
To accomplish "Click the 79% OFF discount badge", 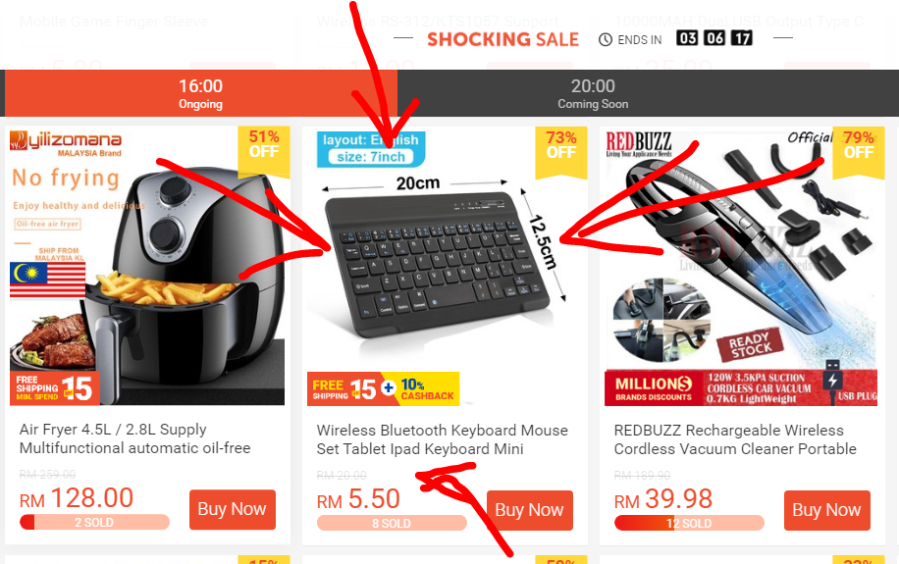I will coord(858,145).
